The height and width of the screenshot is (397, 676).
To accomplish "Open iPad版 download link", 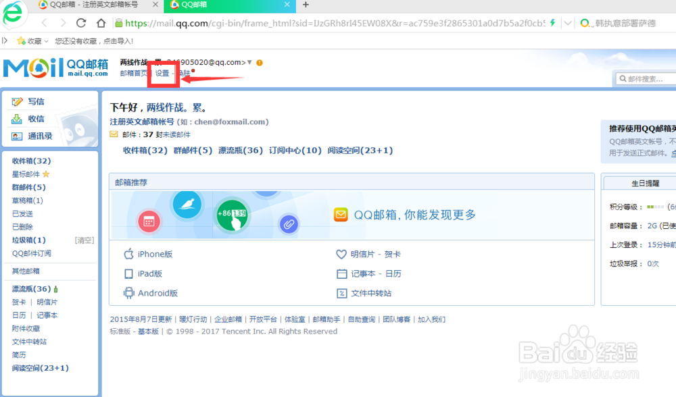I will click(x=149, y=273).
